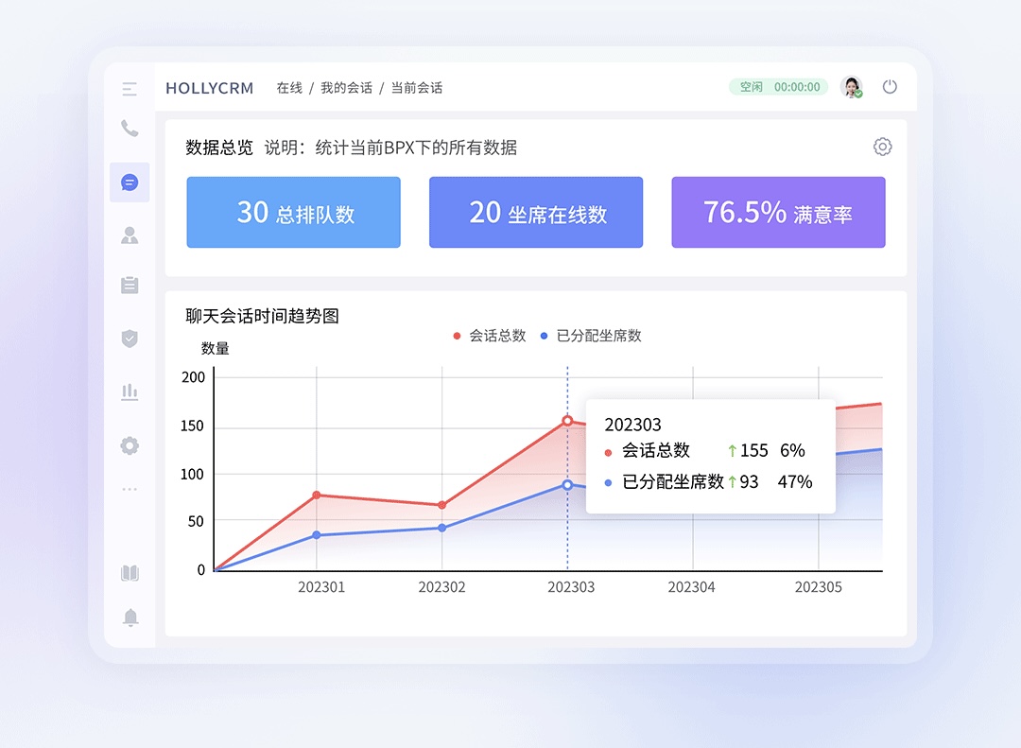Screen dimensions: 1021x748
Task: Click y-axis value 150
Action: coord(192,426)
